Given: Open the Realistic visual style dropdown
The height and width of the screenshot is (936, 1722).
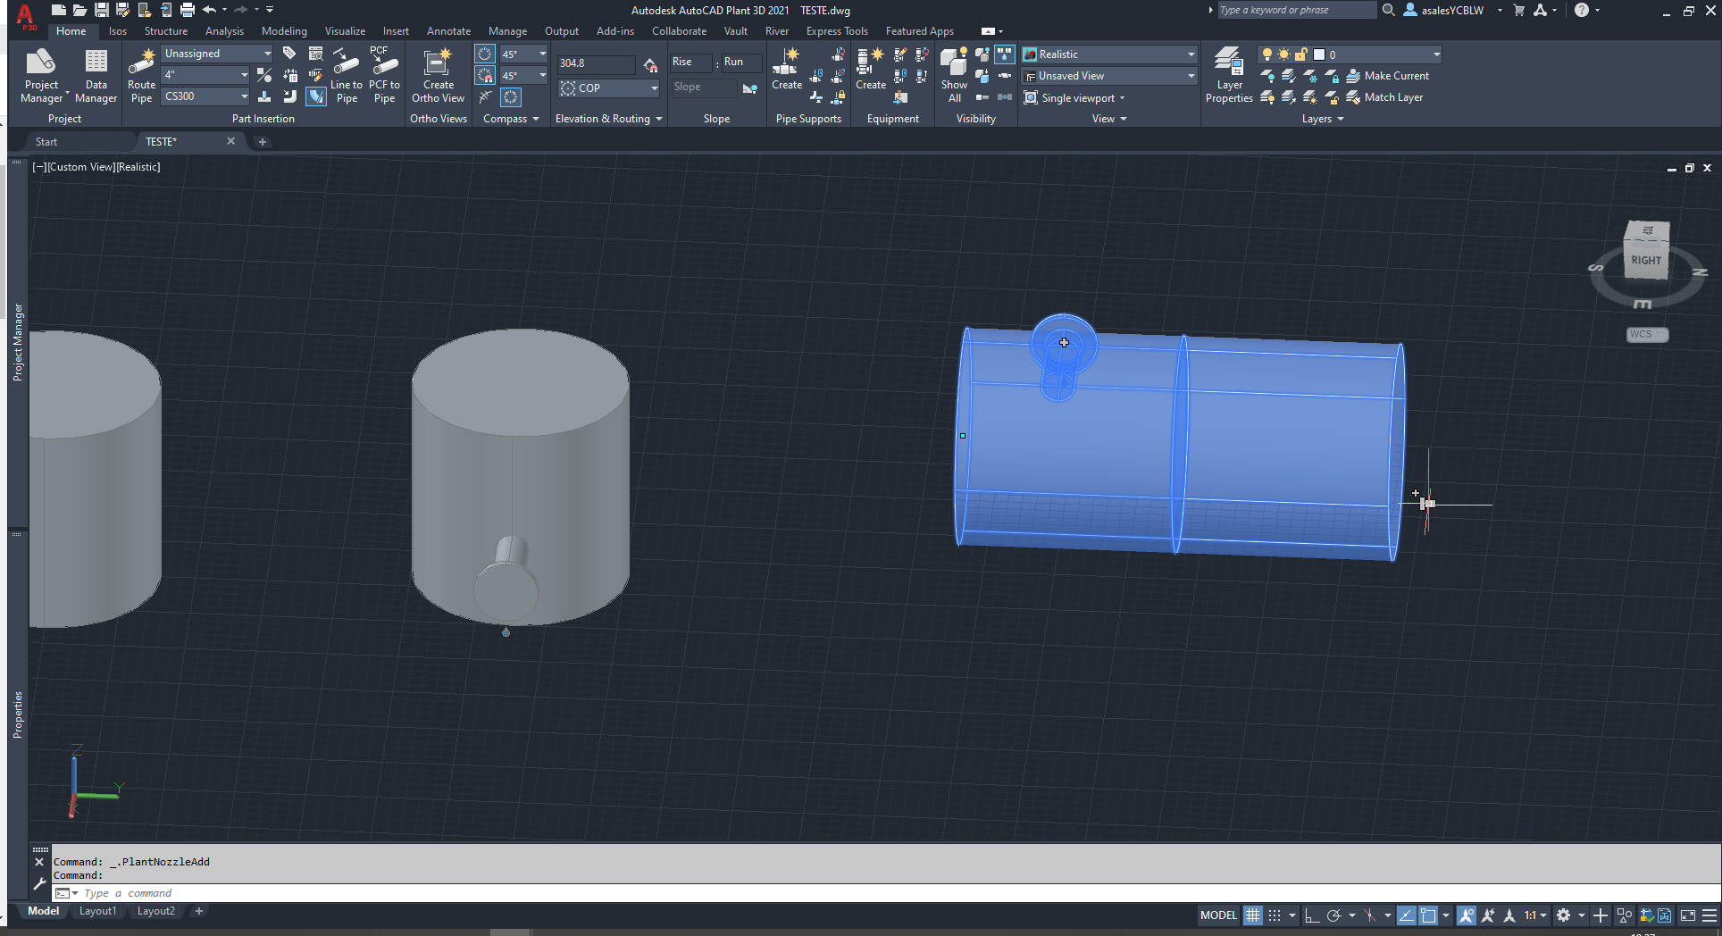Looking at the screenshot, I should 1108,54.
